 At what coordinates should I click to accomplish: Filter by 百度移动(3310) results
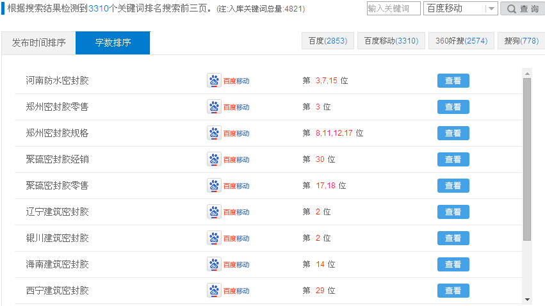[x=391, y=41]
